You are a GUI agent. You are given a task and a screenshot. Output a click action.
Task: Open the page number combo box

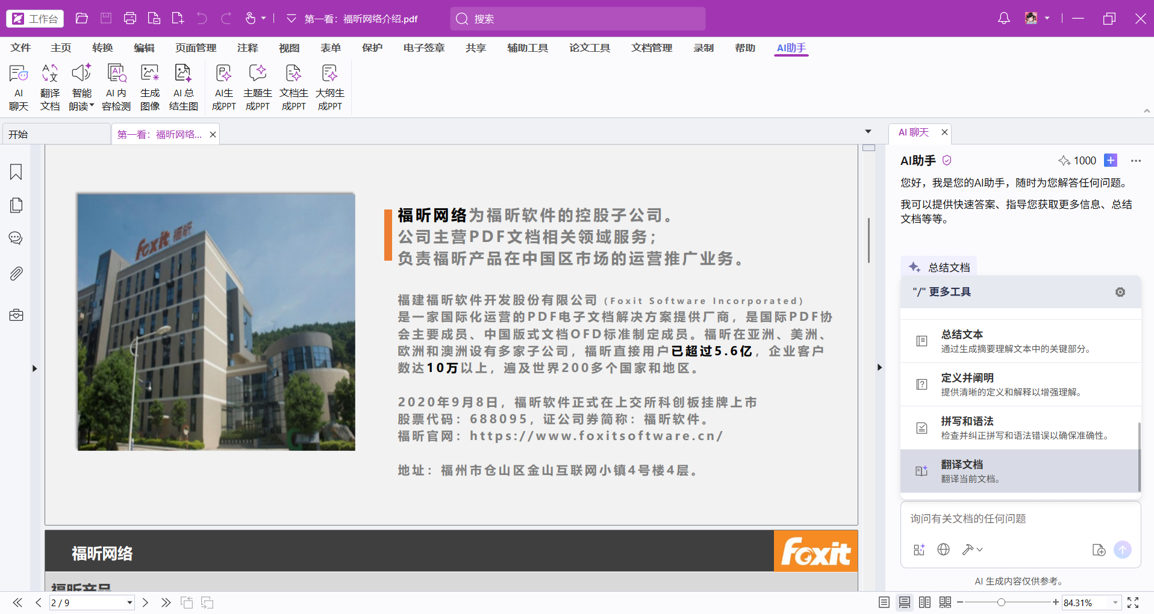(x=92, y=603)
